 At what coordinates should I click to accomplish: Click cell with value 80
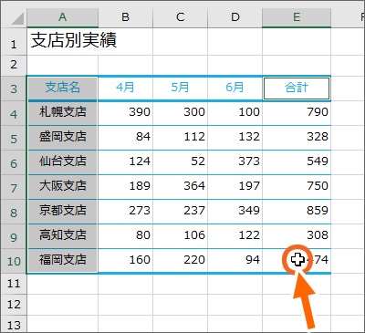coord(125,236)
